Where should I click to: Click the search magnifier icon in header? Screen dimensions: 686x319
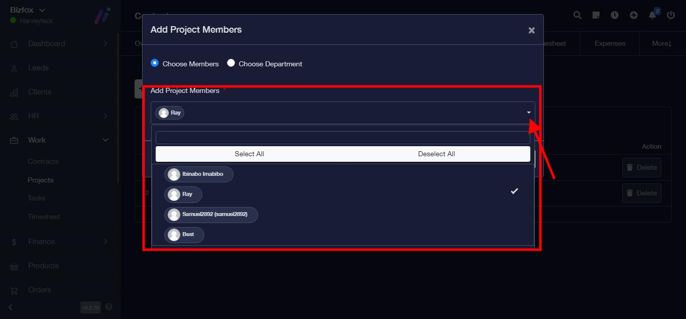[578, 15]
